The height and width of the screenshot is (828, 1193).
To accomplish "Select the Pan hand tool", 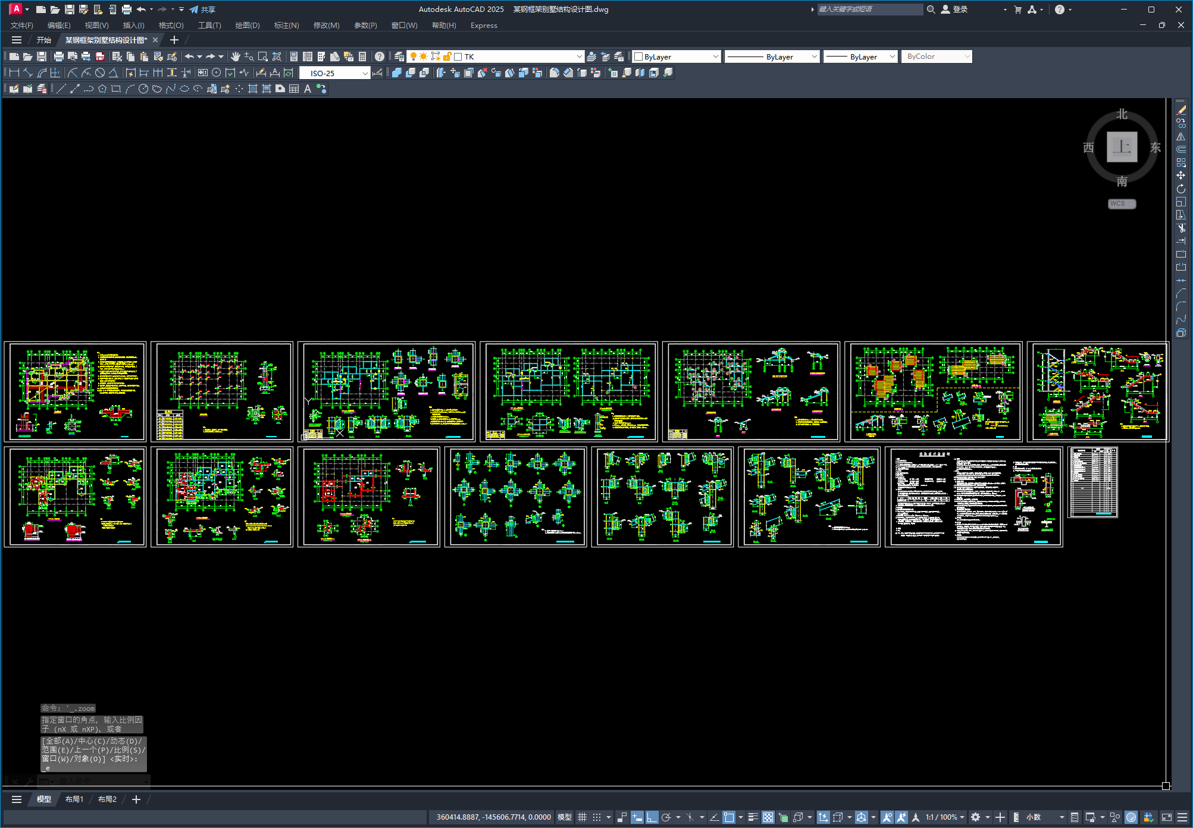I will coord(236,57).
